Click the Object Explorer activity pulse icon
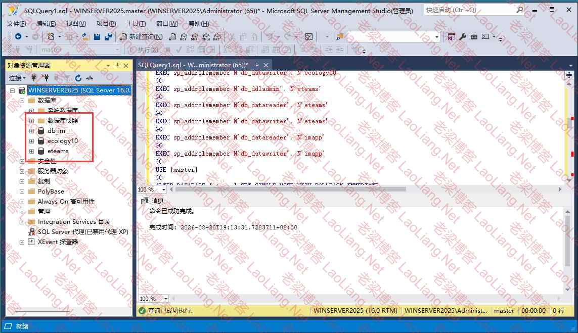This screenshot has height=333, width=578. coord(89,78)
